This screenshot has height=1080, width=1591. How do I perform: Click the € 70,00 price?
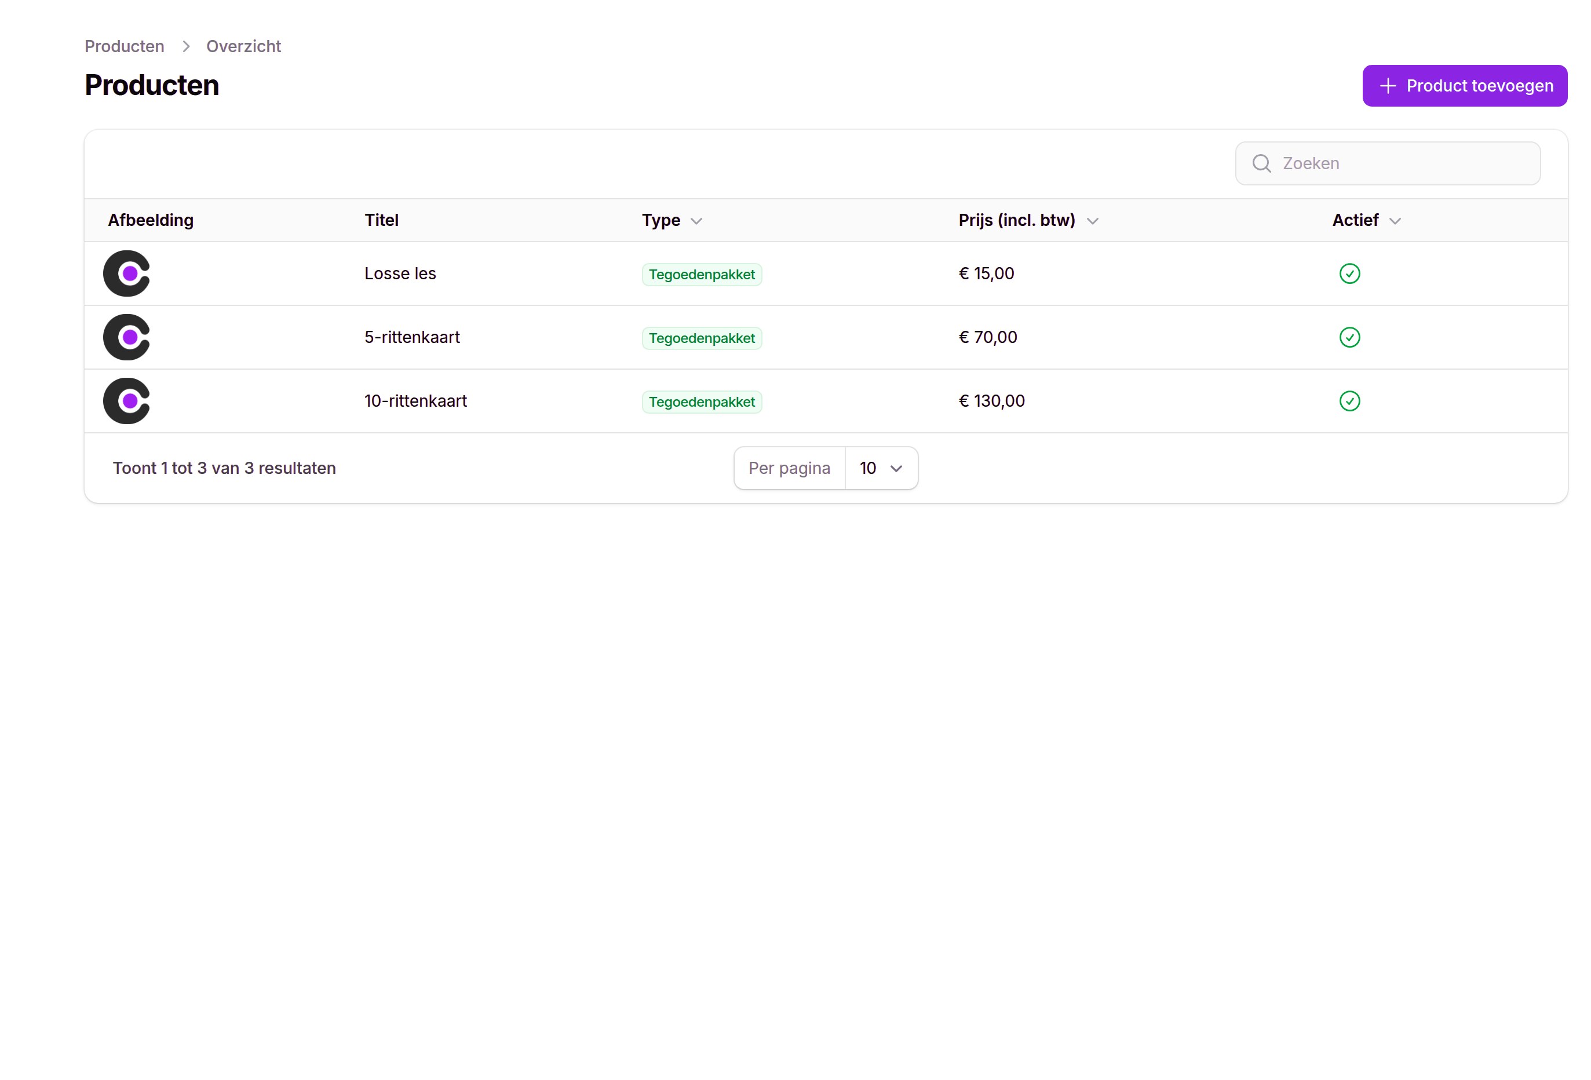988,337
